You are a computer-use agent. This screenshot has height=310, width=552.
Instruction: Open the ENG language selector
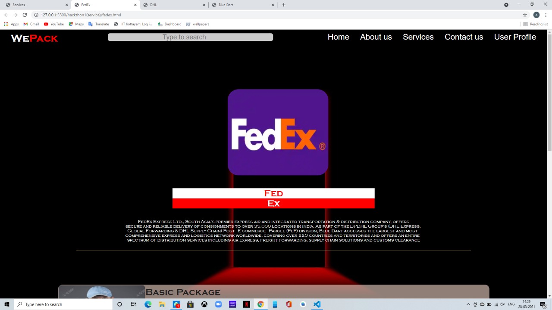coord(511,304)
